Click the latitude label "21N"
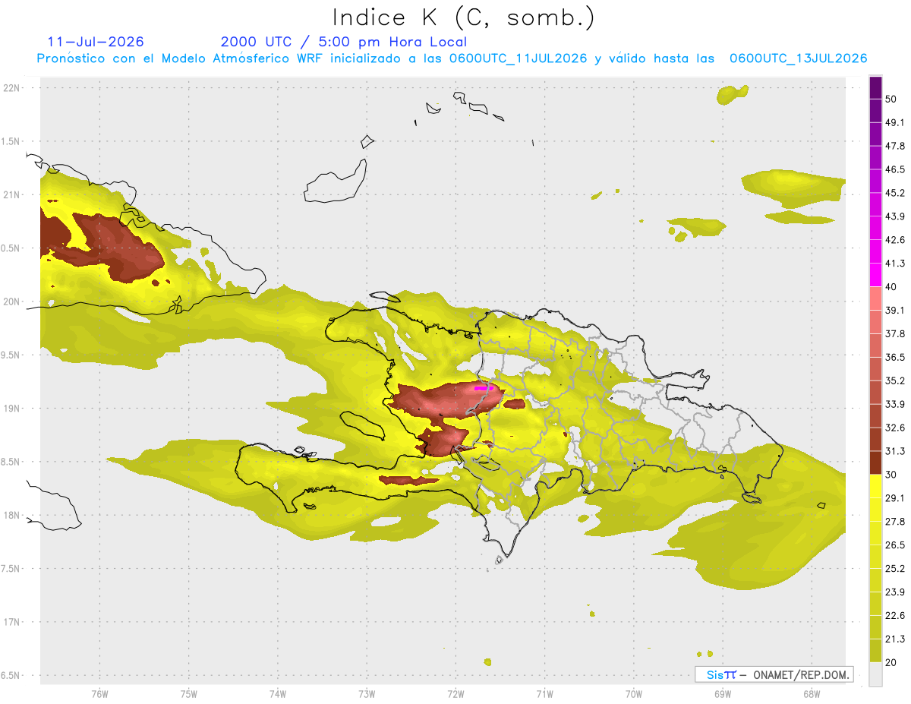 tap(13, 195)
